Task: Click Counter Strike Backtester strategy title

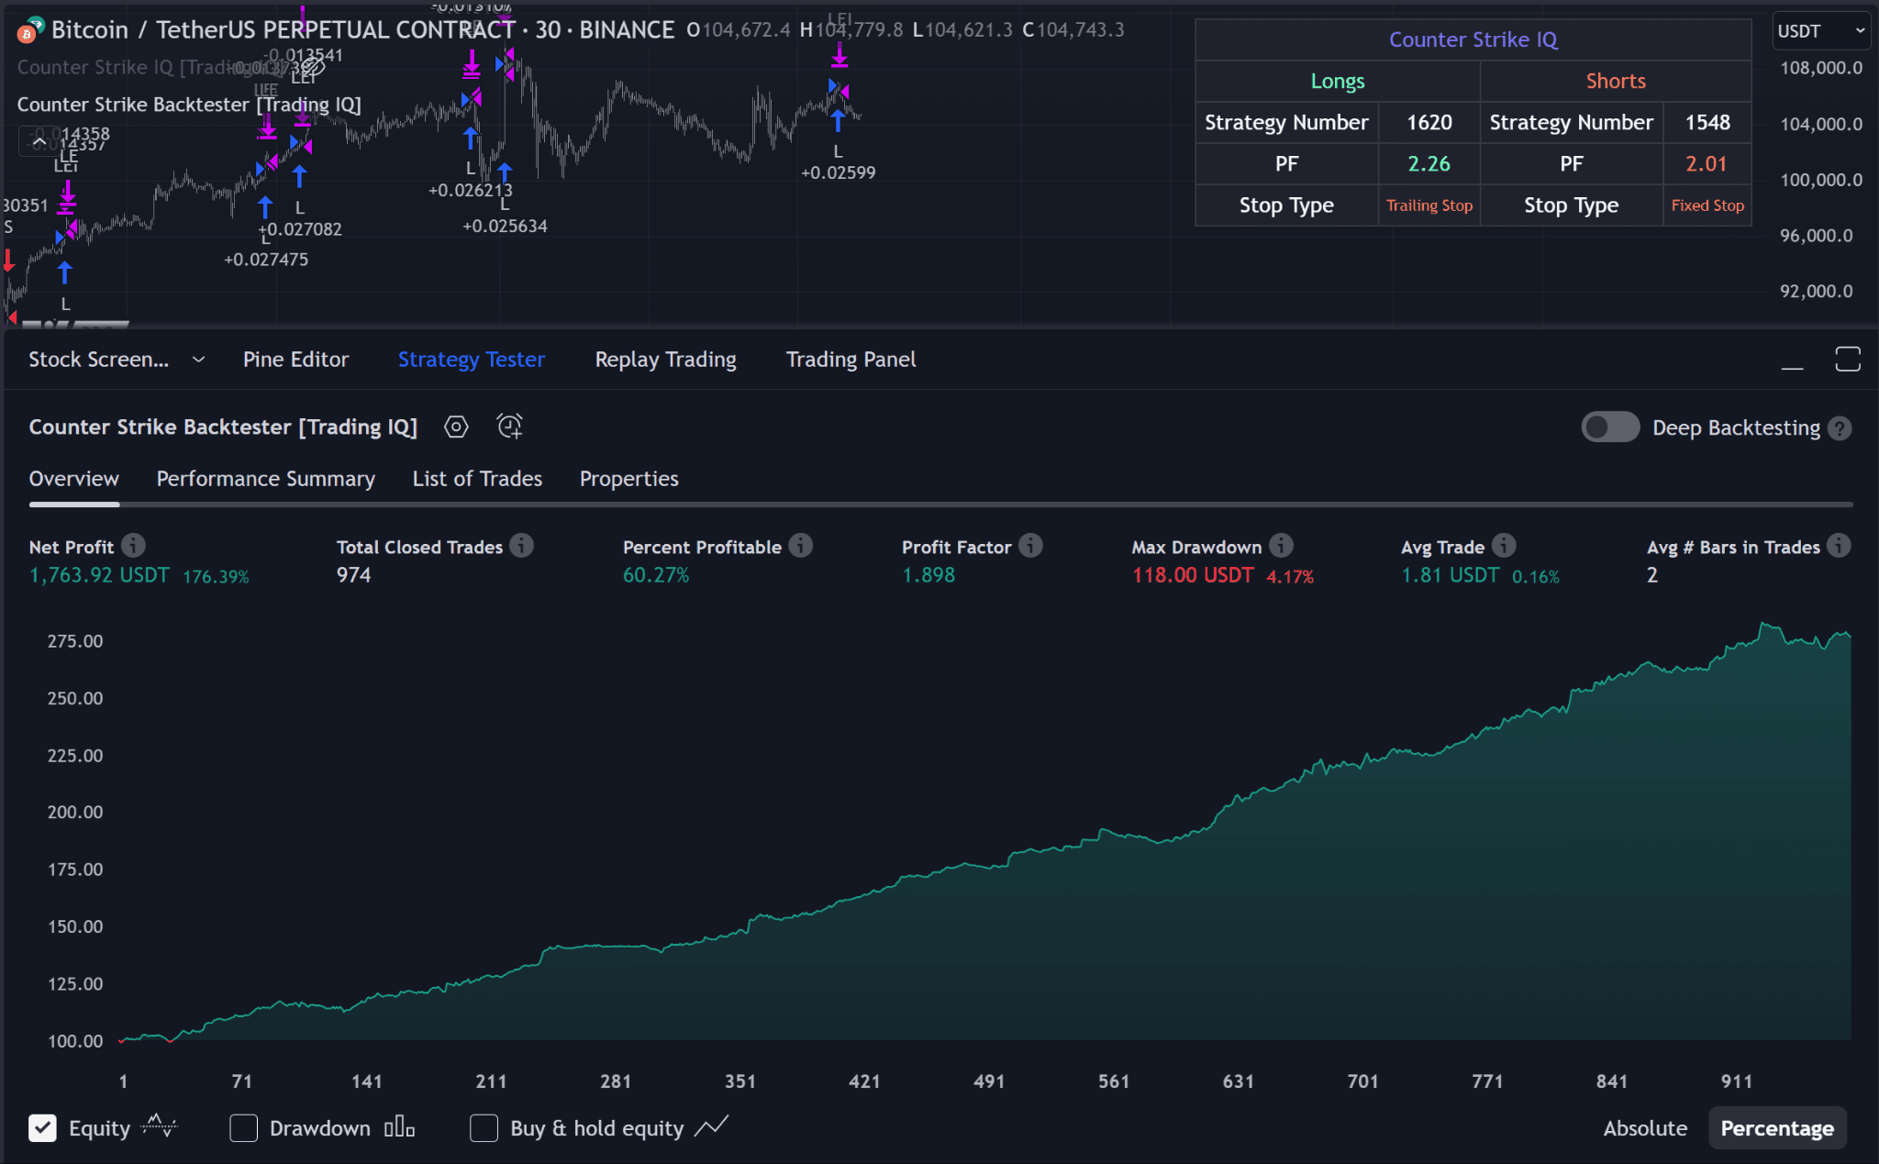Action: click(x=223, y=427)
